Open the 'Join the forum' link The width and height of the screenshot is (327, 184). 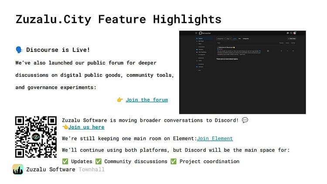(x=146, y=100)
